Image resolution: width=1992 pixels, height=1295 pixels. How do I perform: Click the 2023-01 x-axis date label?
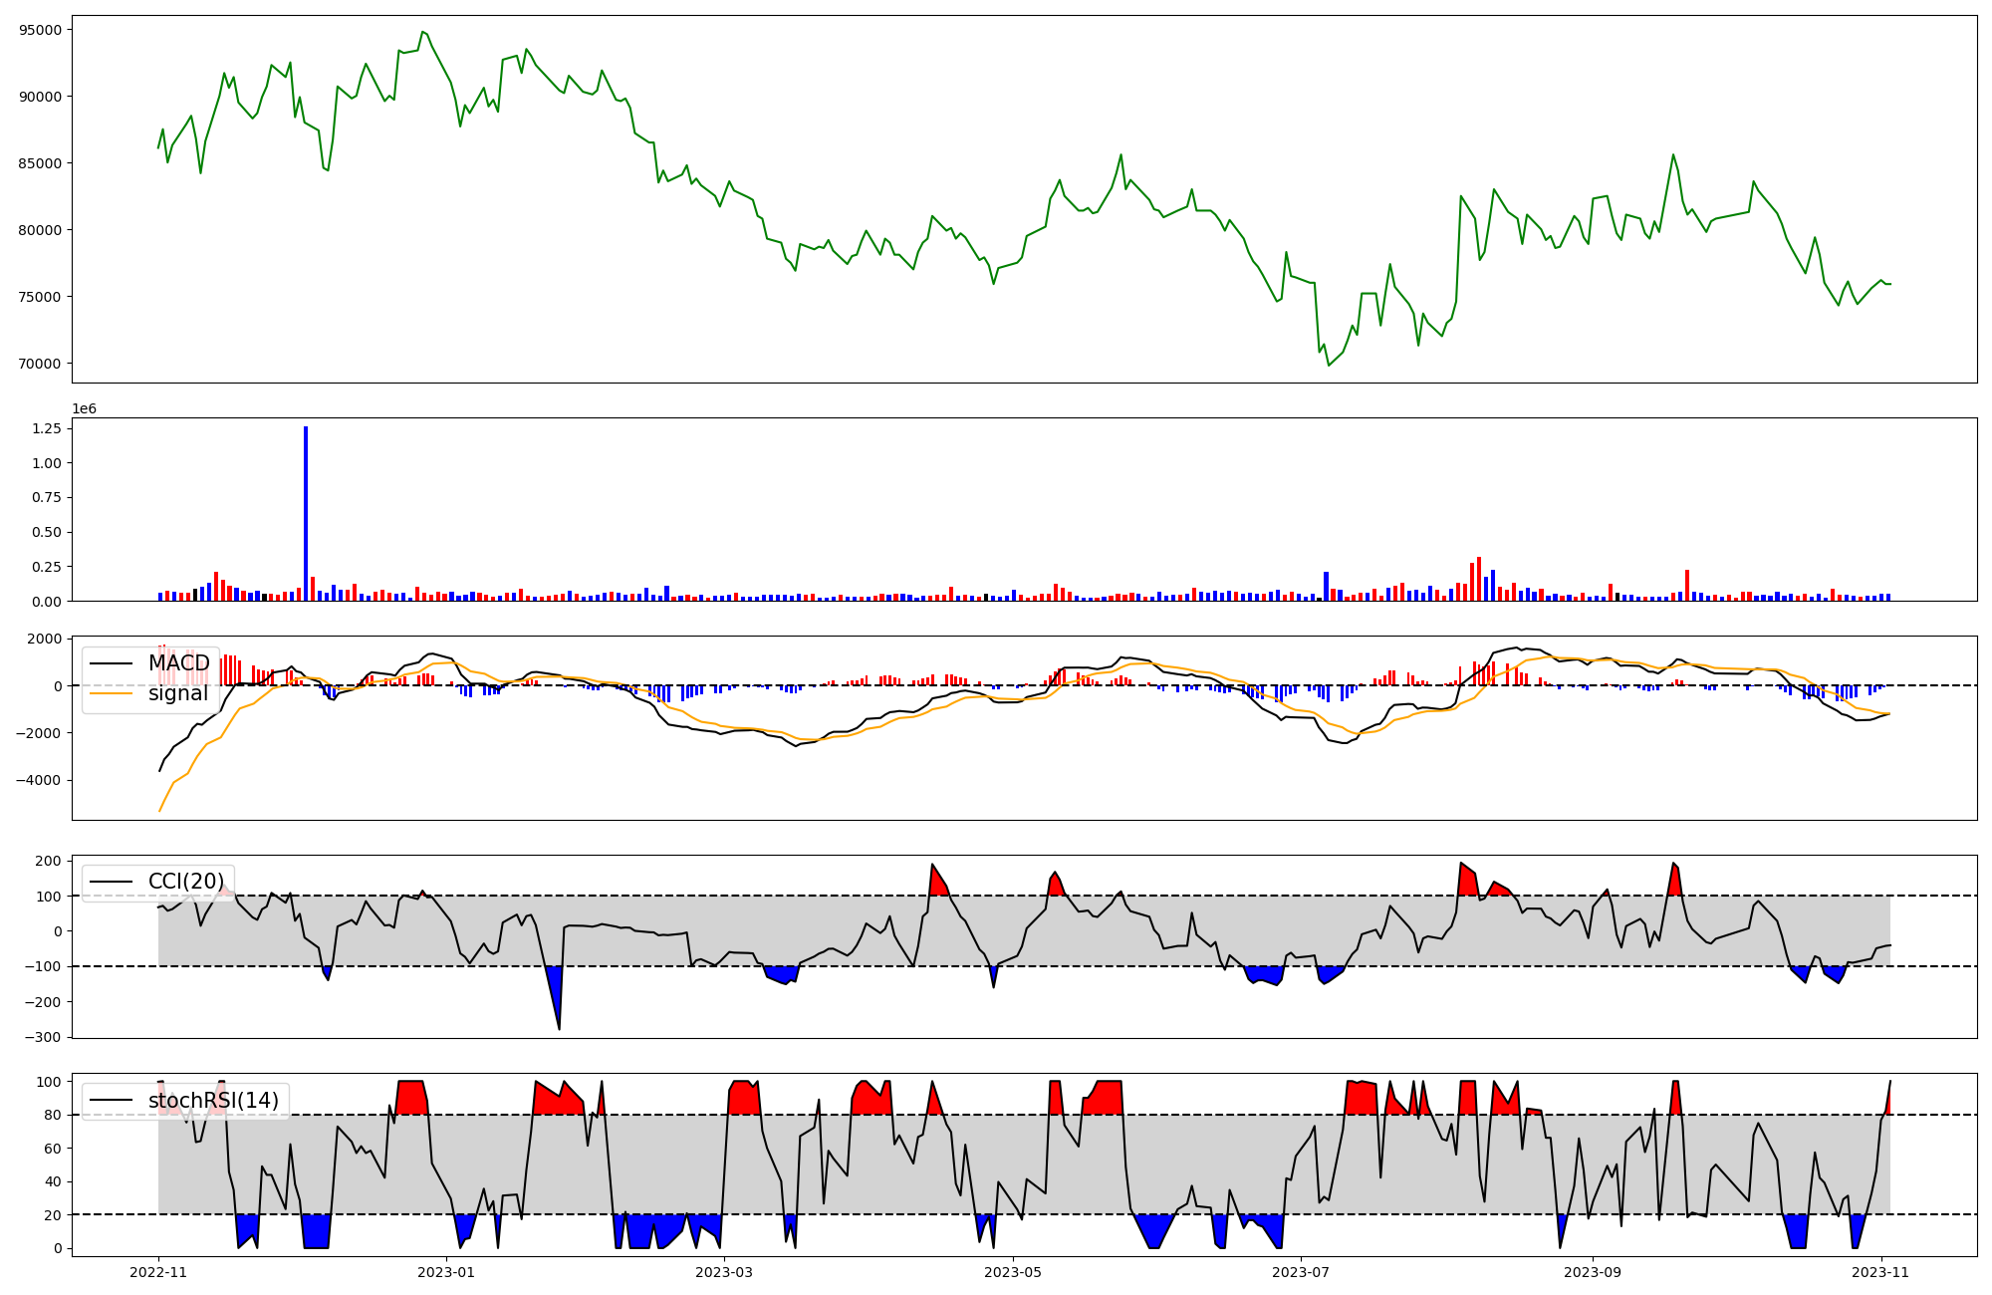click(446, 1272)
